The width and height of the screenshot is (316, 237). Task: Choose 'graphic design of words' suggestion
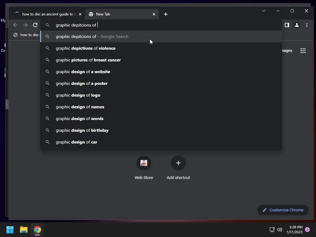(161, 118)
